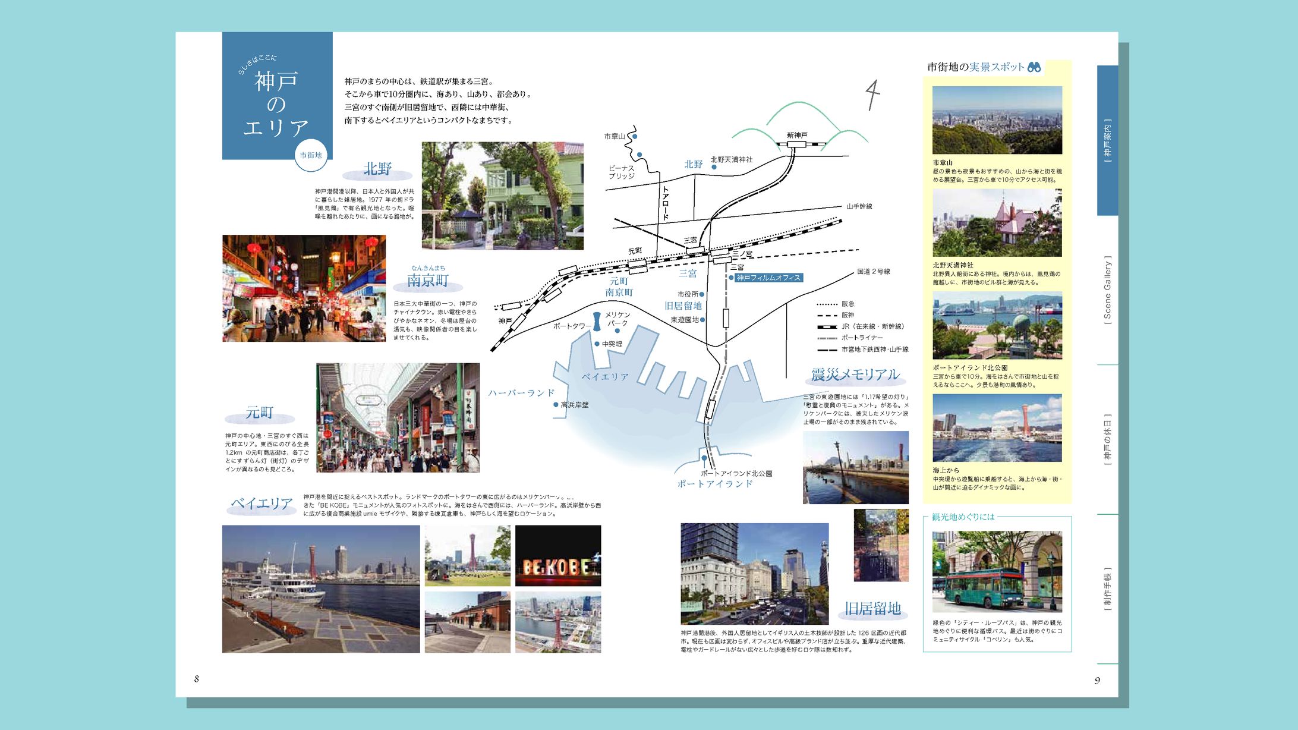
Task: Select the 神戸案内 side tab
Action: coord(1107,140)
